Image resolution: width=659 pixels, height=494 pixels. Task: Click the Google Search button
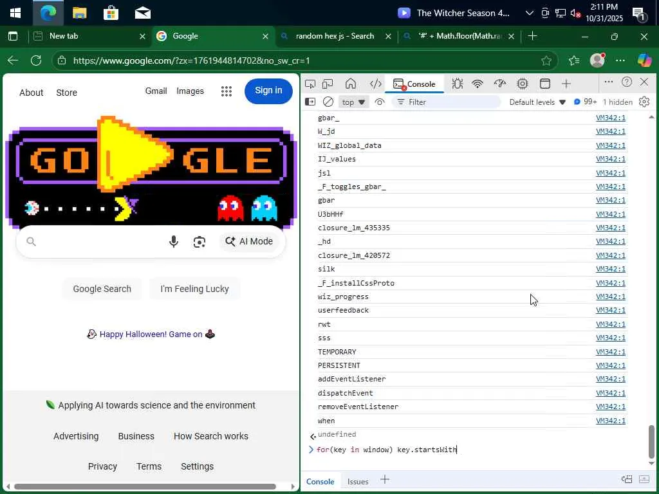(102, 289)
